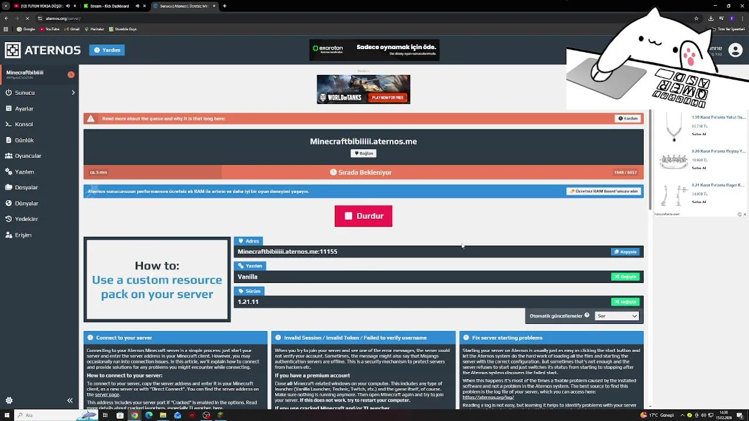Image resolution: width=749 pixels, height=421 pixels.
Task: Click the Otomatik güncellemeler help question icon
Action: click(x=587, y=315)
